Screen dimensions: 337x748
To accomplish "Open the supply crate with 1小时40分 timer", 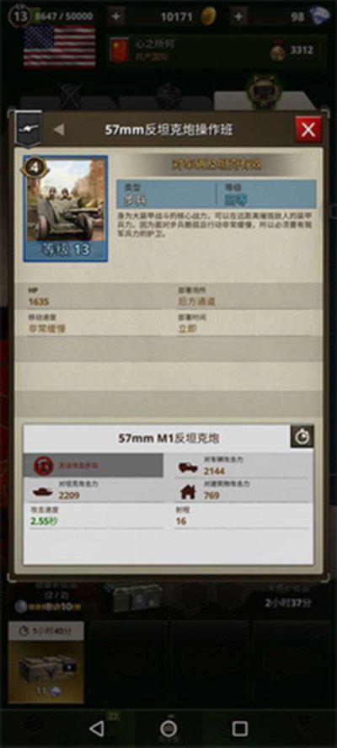I will pos(46,662).
